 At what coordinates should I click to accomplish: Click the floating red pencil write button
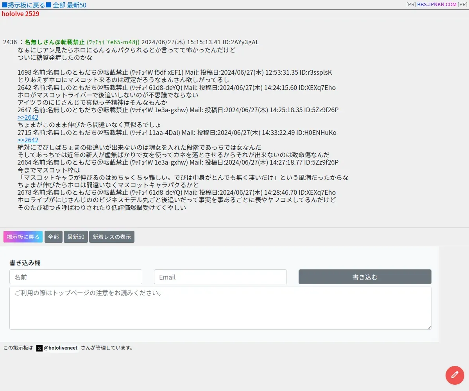coord(455,375)
